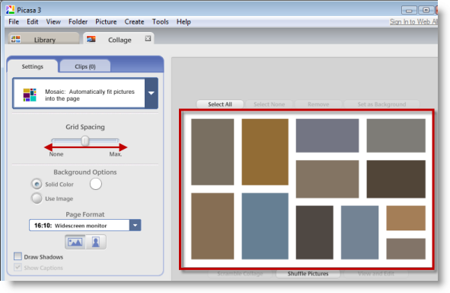The image size is (450, 293).
Task: Click the Grid Spacing slider handle
Action: click(85, 141)
